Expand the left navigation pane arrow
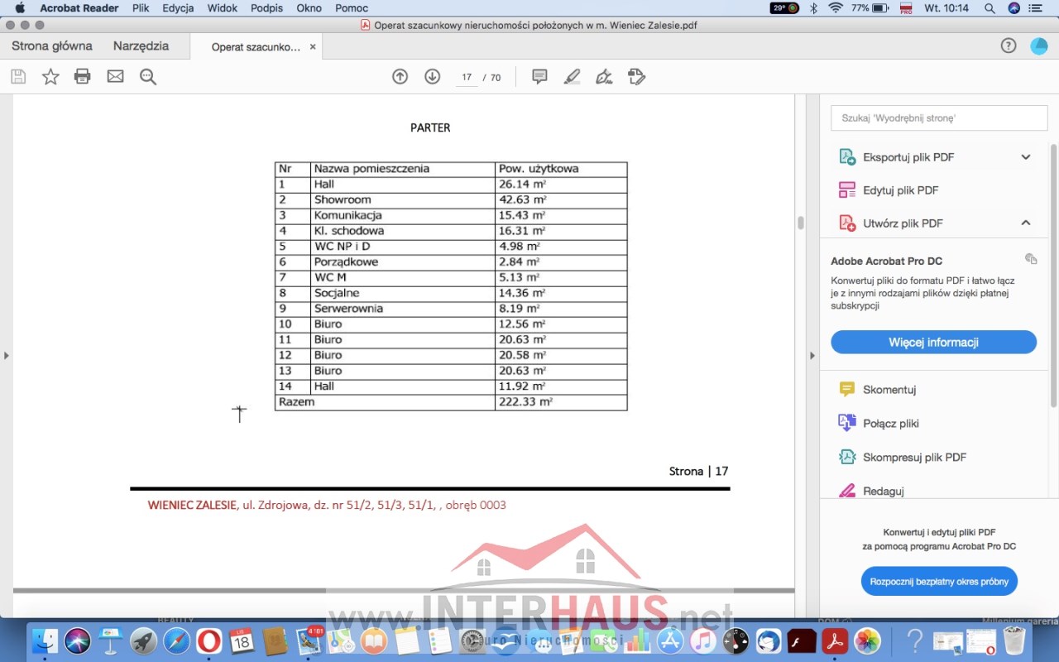 [x=7, y=356]
